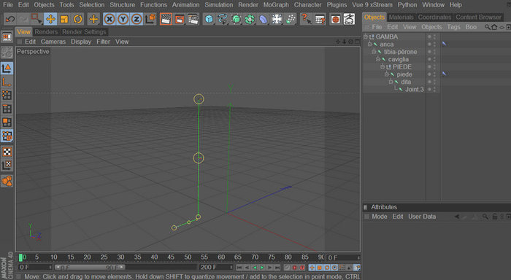Select the Joint.3 object
The image size is (511, 280).
pyautogui.click(x=414, y=89)
